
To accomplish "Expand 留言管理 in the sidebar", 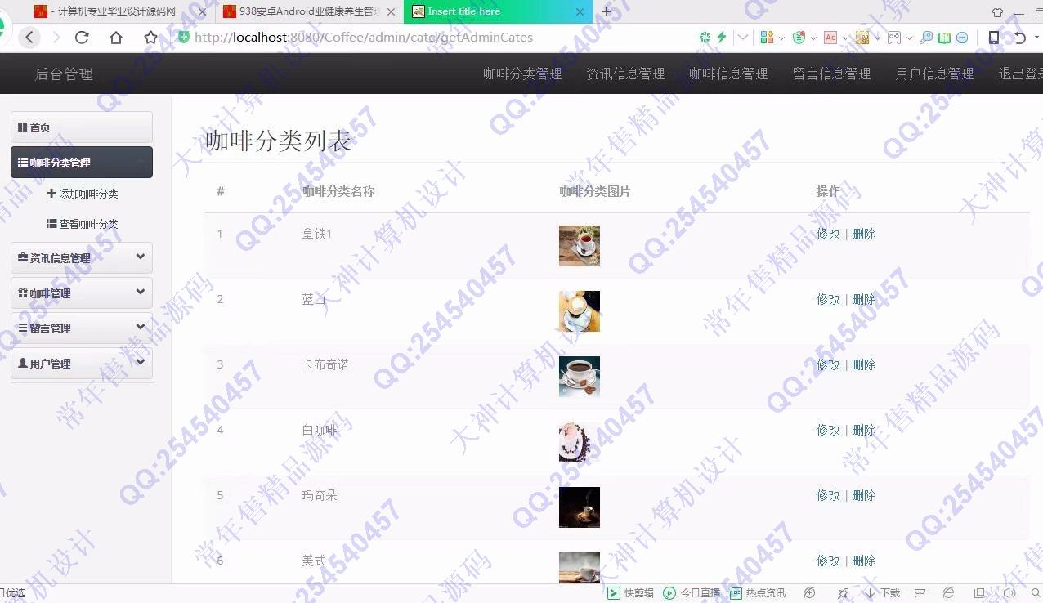I will tap(82, 328).
